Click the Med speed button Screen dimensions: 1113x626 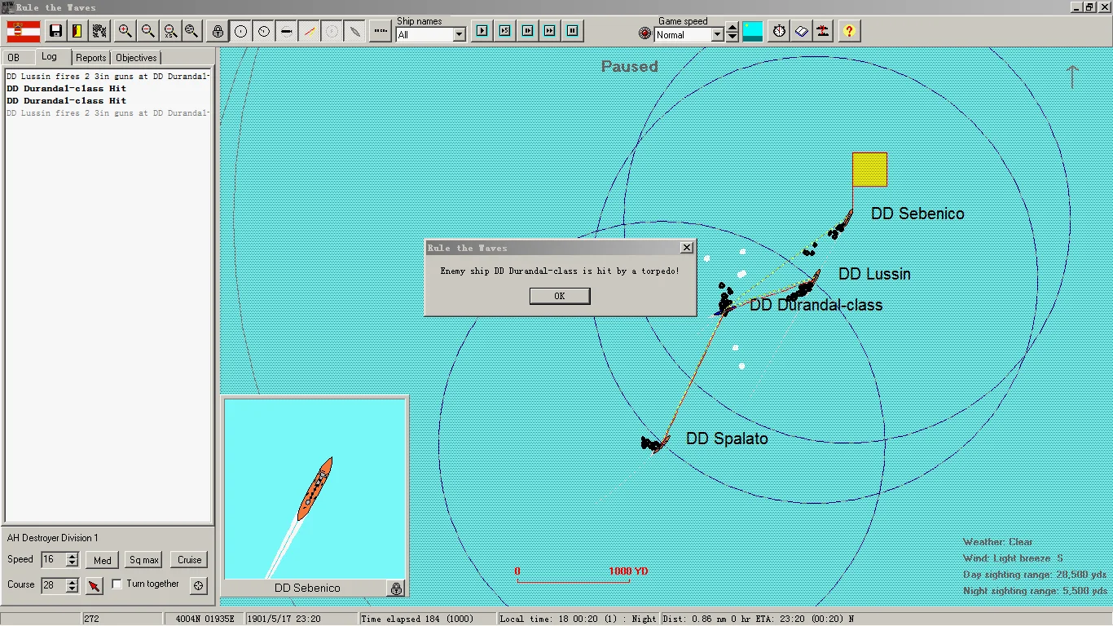(103, 560)
